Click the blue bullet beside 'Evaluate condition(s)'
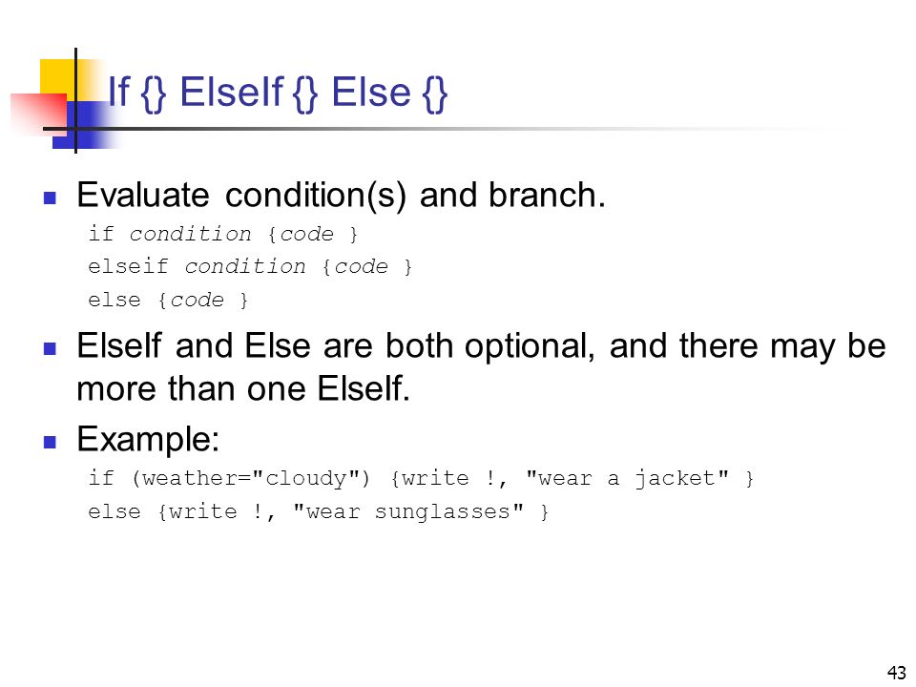This screenshot has height=687, width=916. point(51,198)
